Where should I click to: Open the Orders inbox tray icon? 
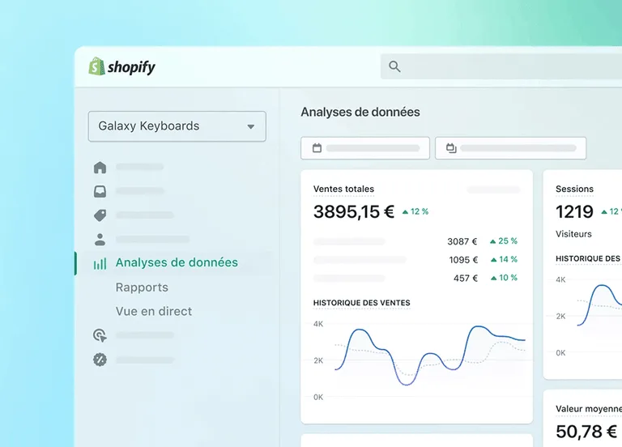(100, 192)
